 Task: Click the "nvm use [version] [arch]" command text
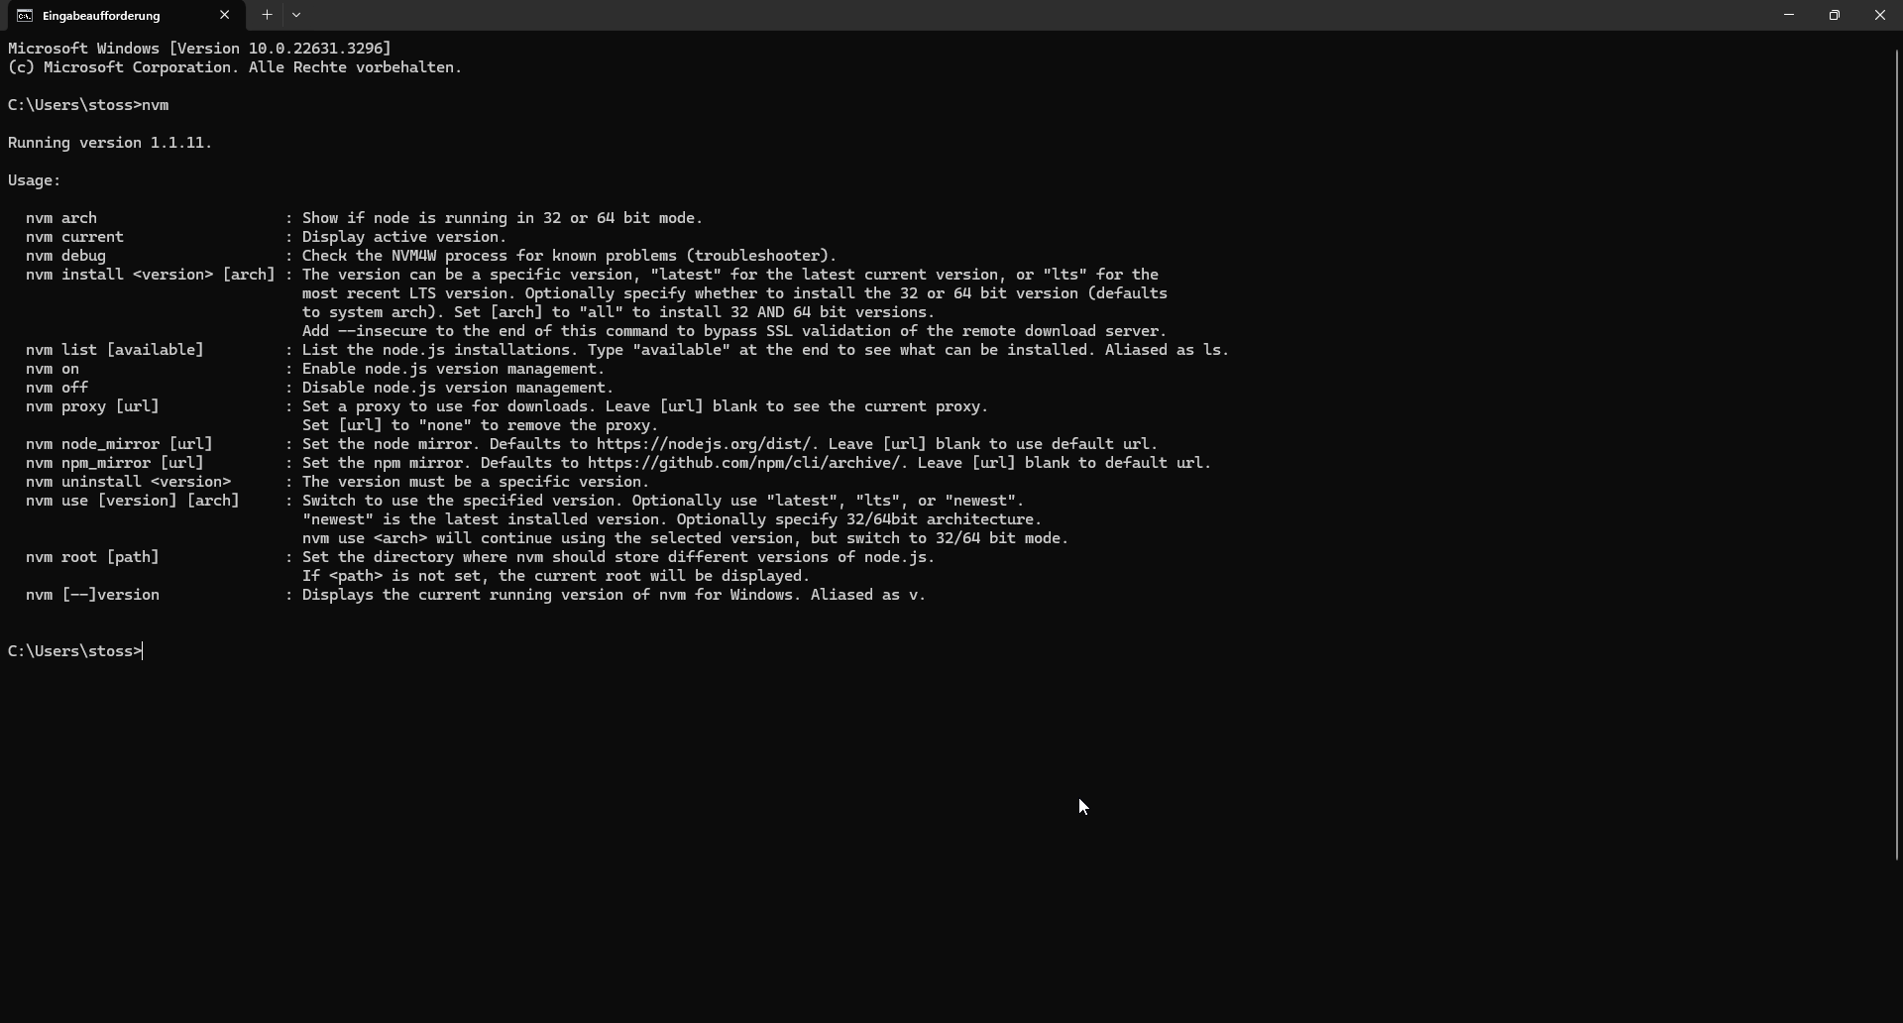pyautogui.click(x=132, y=501)
